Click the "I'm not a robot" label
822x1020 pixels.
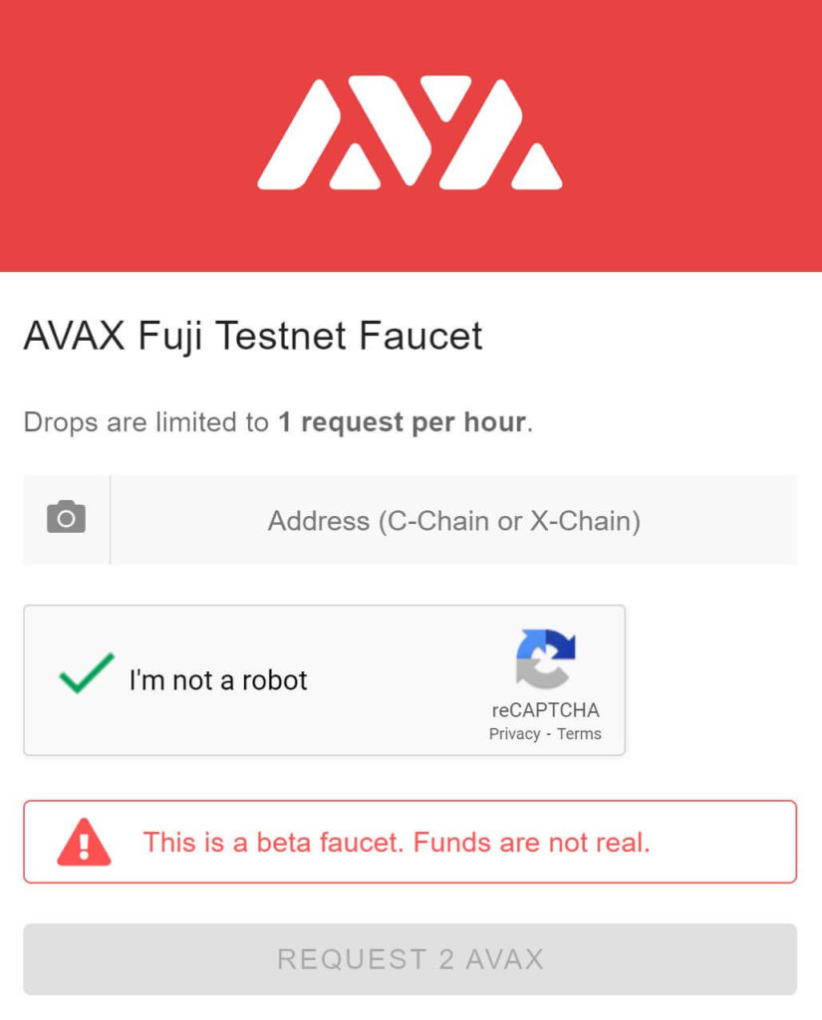click(x=218, y=680)
